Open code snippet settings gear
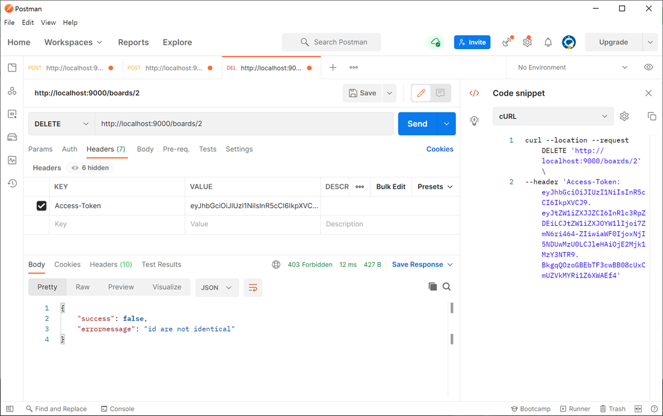 624,116
